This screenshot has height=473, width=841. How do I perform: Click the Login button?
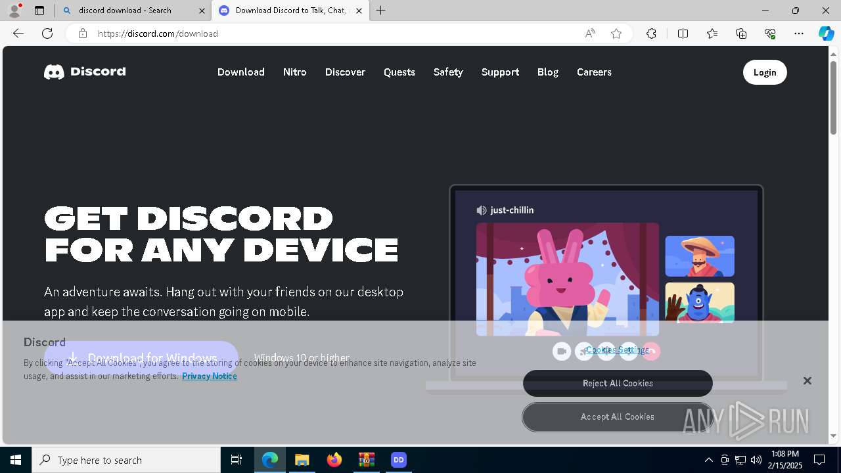tap(765, 72)
